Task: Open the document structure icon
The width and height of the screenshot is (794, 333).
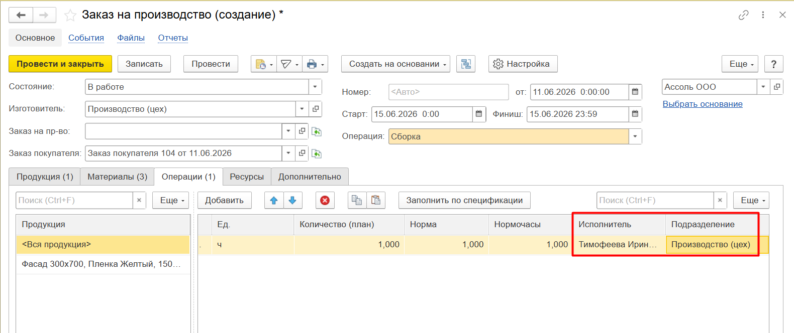Action: coord(466,64)
